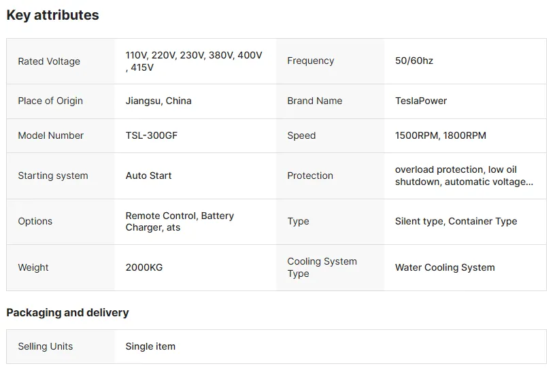Select the 2000KG weight value
This screenshot has width=555, height=368.
click(144, 267)
